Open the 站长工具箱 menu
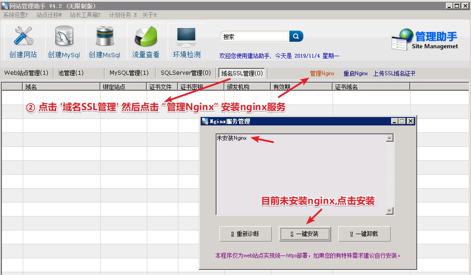Viewport: 471px width, 275px height. click(x=85, y=15)
